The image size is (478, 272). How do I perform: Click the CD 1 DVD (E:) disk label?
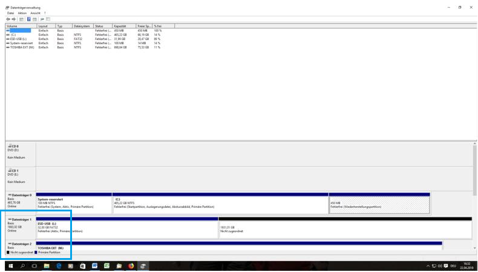point(21,179)
